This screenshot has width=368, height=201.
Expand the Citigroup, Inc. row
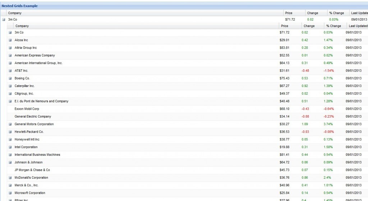click(x=10, y=94)
